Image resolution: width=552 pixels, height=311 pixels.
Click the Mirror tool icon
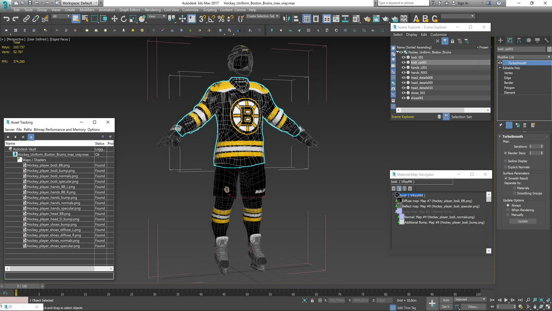coord(286,19)
